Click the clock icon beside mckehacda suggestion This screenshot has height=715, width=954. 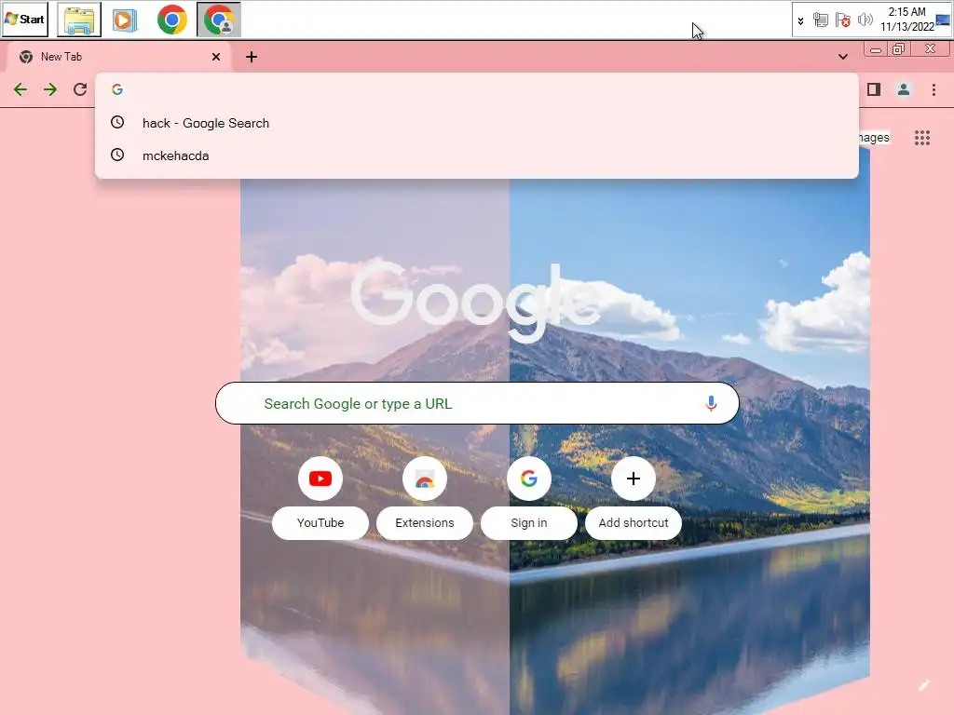pos(117,155)
